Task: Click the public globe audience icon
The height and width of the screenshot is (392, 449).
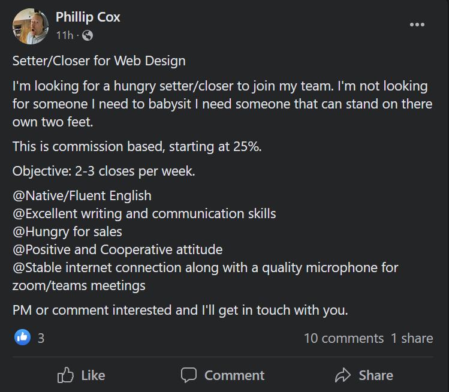Action: 88,35
